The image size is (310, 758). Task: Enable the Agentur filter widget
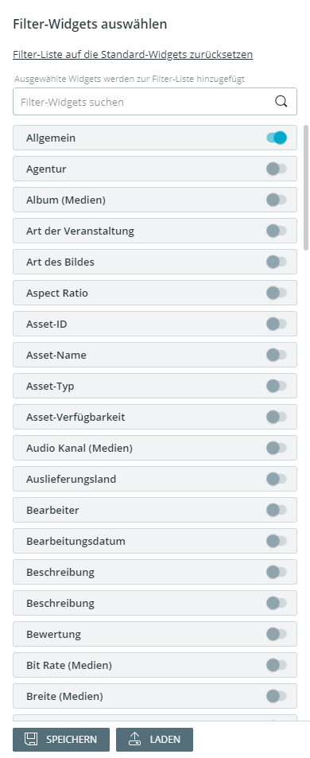(277, 169)
